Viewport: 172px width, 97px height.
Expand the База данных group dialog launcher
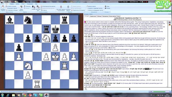click(x=103, y=12)
